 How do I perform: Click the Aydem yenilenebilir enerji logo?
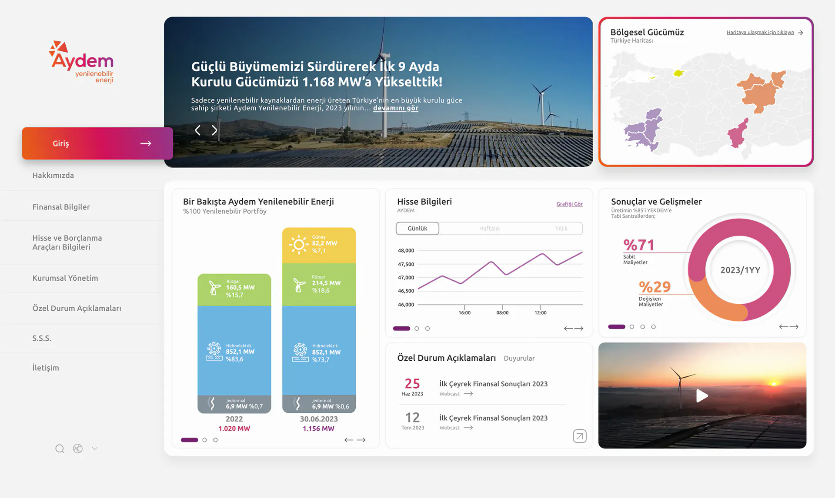click(x=81, y=61)
